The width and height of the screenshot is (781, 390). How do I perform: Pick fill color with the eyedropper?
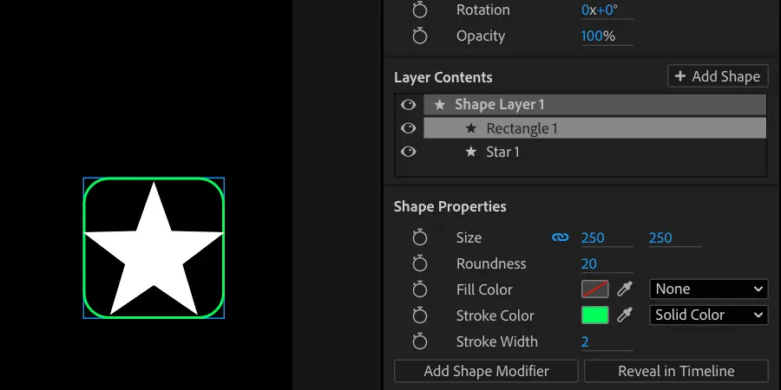pyautogui.click(x=625, y=289)
